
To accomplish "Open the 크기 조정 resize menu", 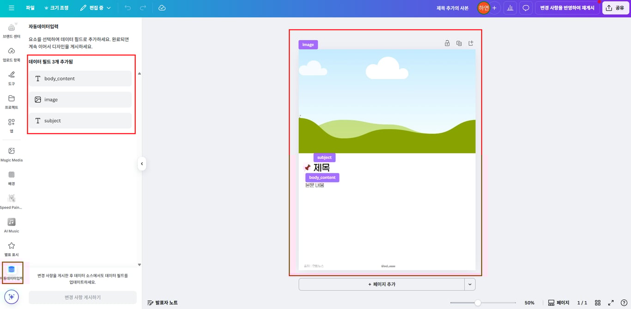I will tap(56, 8).
